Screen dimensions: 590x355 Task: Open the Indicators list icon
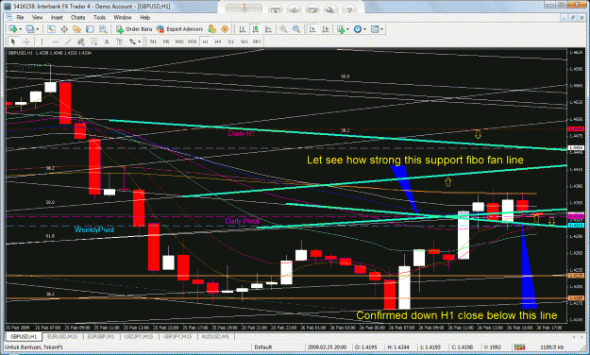(x=341, y=29)
